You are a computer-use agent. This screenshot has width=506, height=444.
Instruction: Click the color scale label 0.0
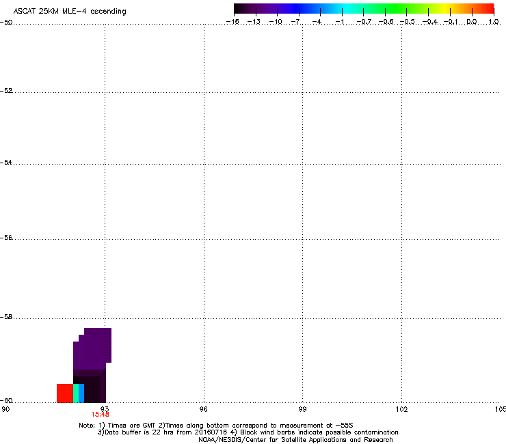(x=472, y=22)
